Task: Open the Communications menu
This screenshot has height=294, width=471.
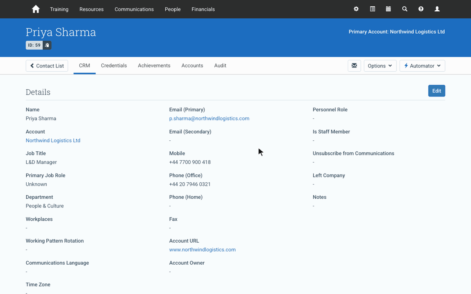Action: point(134,9)
